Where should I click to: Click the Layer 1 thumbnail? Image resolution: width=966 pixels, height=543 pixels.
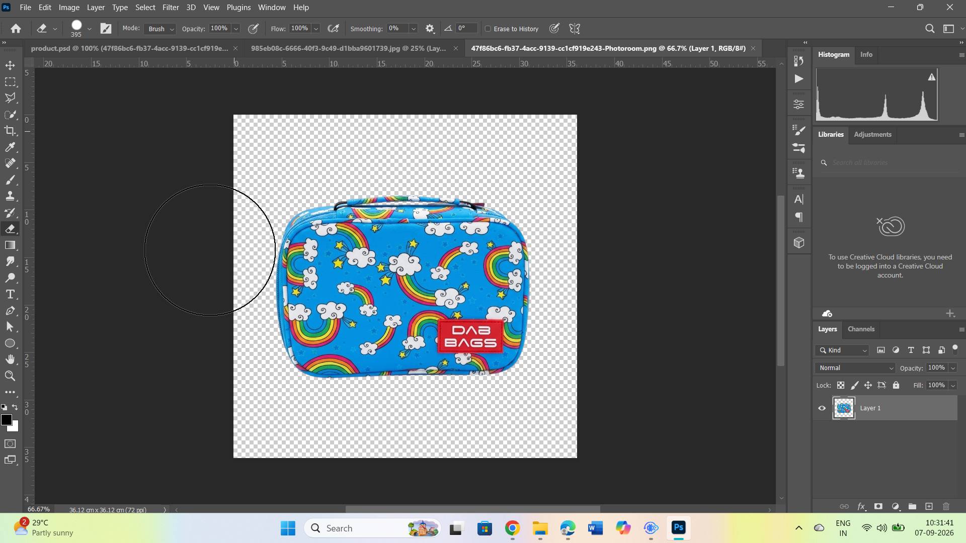tap(844, 408)
